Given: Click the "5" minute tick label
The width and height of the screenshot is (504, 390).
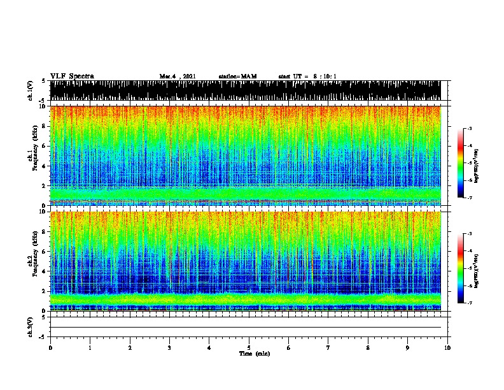Looking at the screenshot, I should (x=249, y=348).
